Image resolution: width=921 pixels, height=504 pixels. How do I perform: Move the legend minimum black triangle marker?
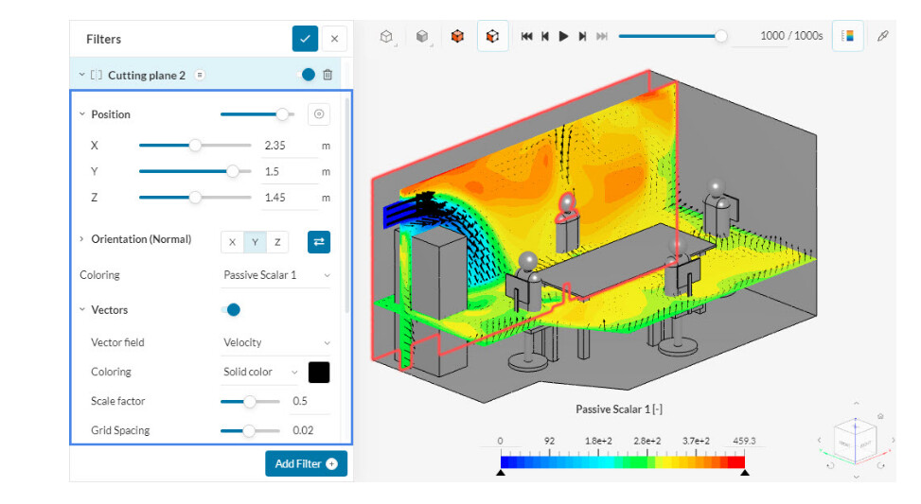(x=501, y=472)
